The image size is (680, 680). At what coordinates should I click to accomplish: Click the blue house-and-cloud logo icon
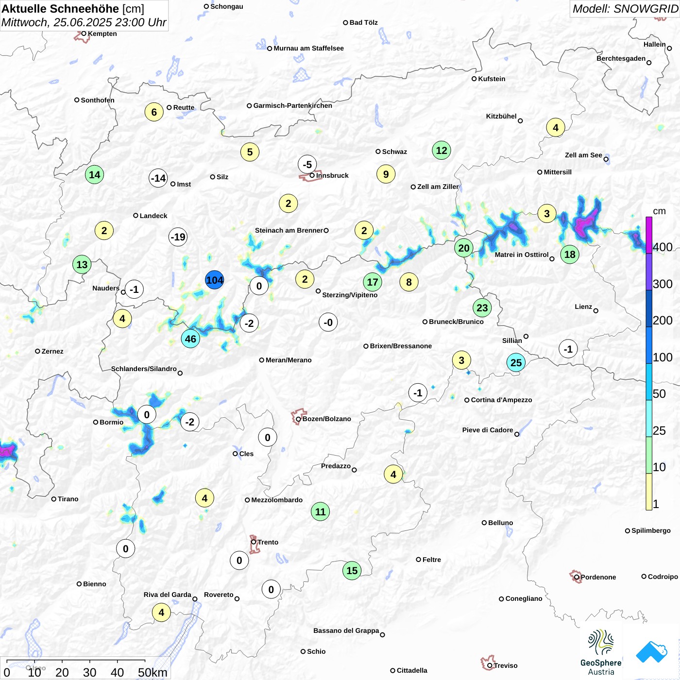pyautogui.click(x=651, y=652)
